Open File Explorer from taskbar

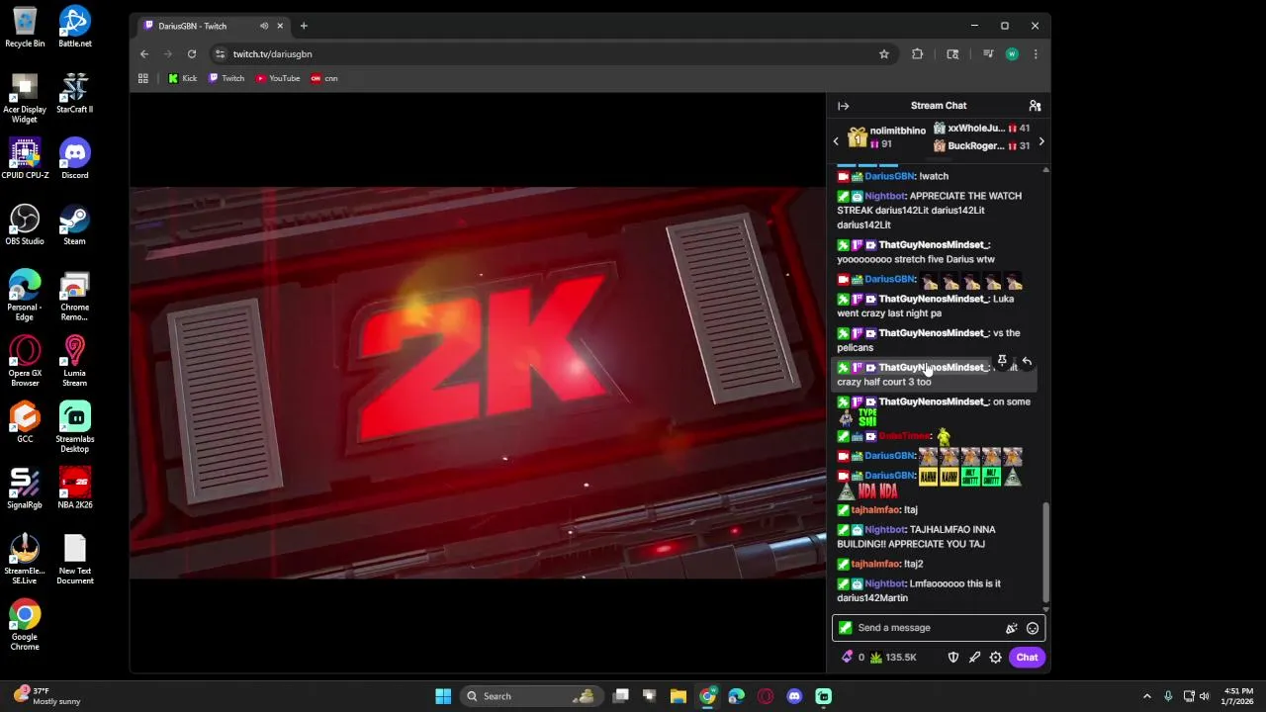[x=678, y=696]
